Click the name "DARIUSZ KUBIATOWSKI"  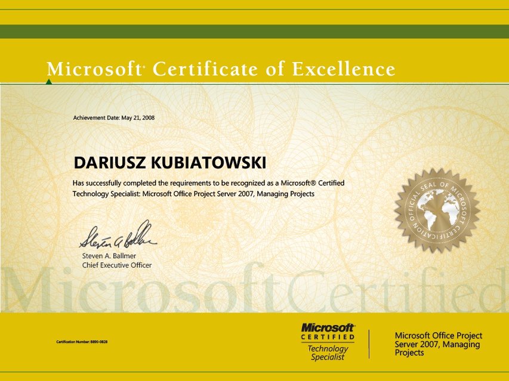[170, 162]
